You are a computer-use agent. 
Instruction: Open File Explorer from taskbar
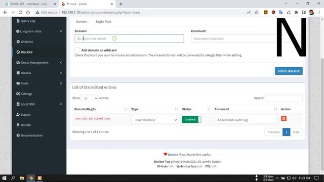tap(22, 178)
